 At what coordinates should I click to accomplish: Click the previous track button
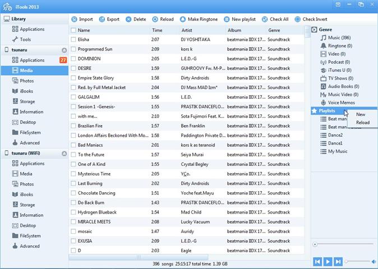[317, 262]
